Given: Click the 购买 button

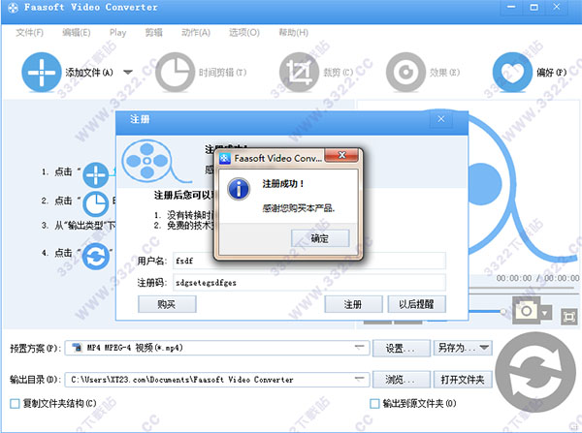Looking at the screenshot, I should click(167, 305).
